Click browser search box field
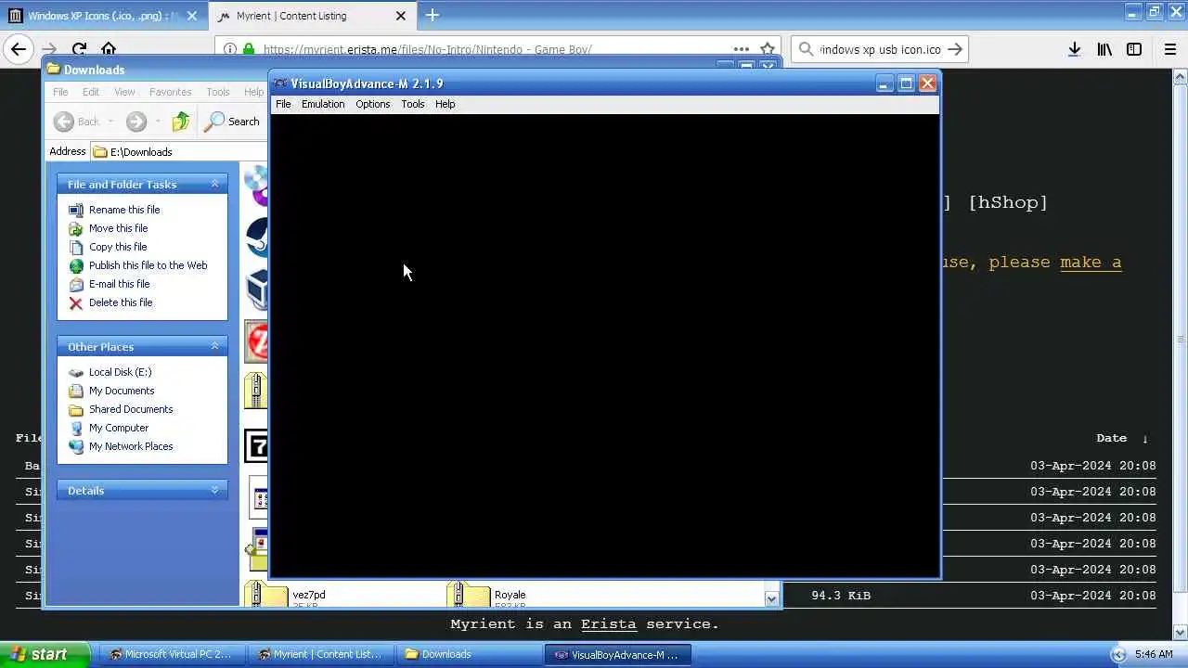The width and height of the screenshot is (1188, 668). coord(879,49)
